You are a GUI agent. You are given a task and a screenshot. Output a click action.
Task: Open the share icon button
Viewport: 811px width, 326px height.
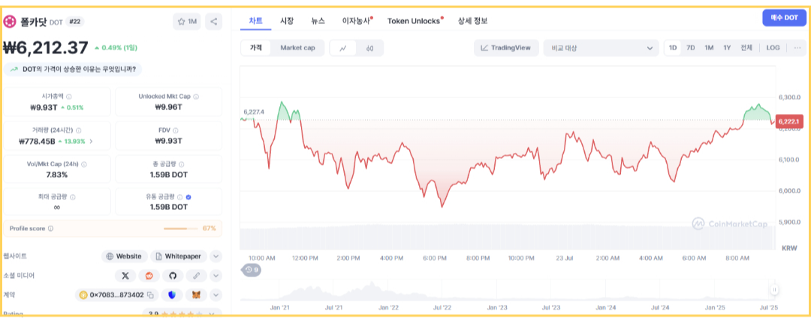[213, 22]
